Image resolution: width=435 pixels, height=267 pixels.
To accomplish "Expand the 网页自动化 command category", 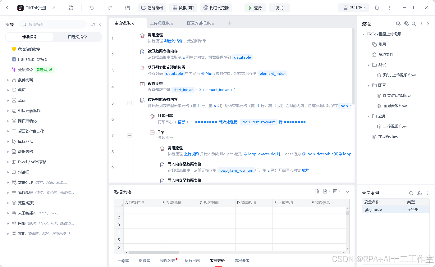I will [x=8, y=121].
